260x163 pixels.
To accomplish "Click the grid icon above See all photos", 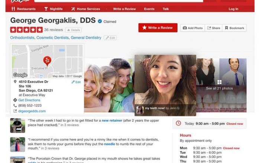I will click(x=220, y=82).
